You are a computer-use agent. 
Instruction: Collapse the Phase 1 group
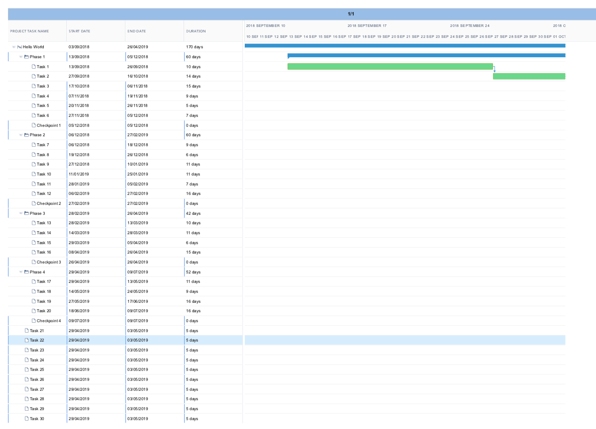[21, 57]
